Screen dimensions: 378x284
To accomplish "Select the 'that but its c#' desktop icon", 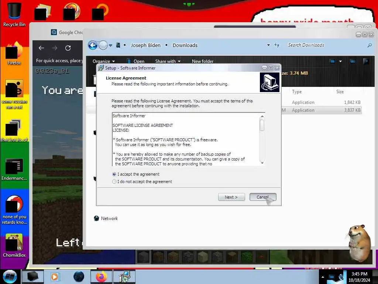I will click(14, 131).
